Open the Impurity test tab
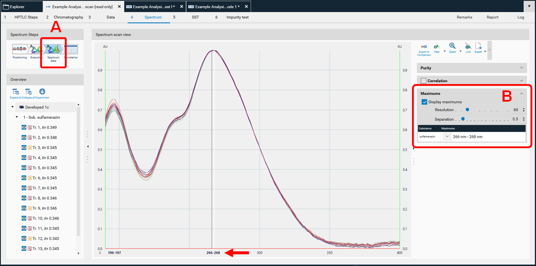This screenshot has width=536, height=266. click(x=237, y=17)
